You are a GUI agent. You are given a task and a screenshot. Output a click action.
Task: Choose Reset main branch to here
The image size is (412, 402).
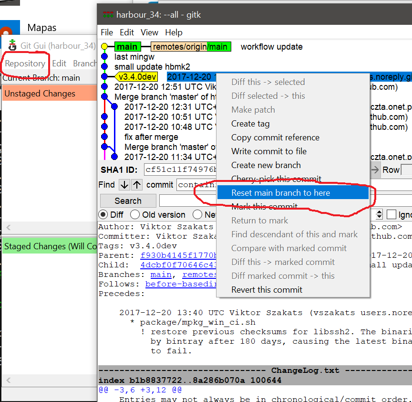pyautogui.click(x=280, y=193)
